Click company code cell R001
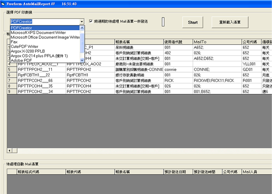This screenshot has height=194, width=272. click(x=251, y=81)
